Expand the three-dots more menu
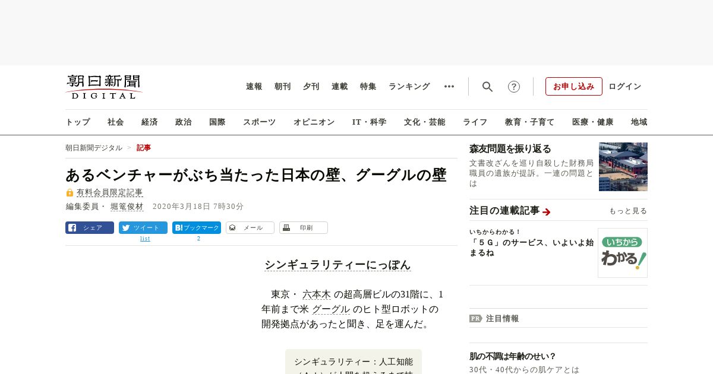The image size is (713, 374). click(449, 87)
